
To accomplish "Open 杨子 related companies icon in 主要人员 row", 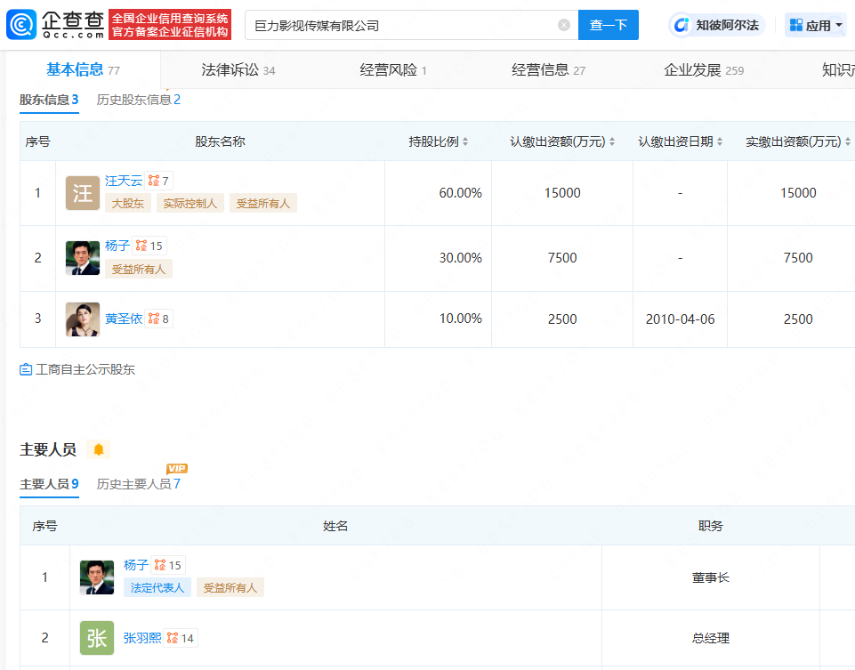I will click(x=168, y=565).
